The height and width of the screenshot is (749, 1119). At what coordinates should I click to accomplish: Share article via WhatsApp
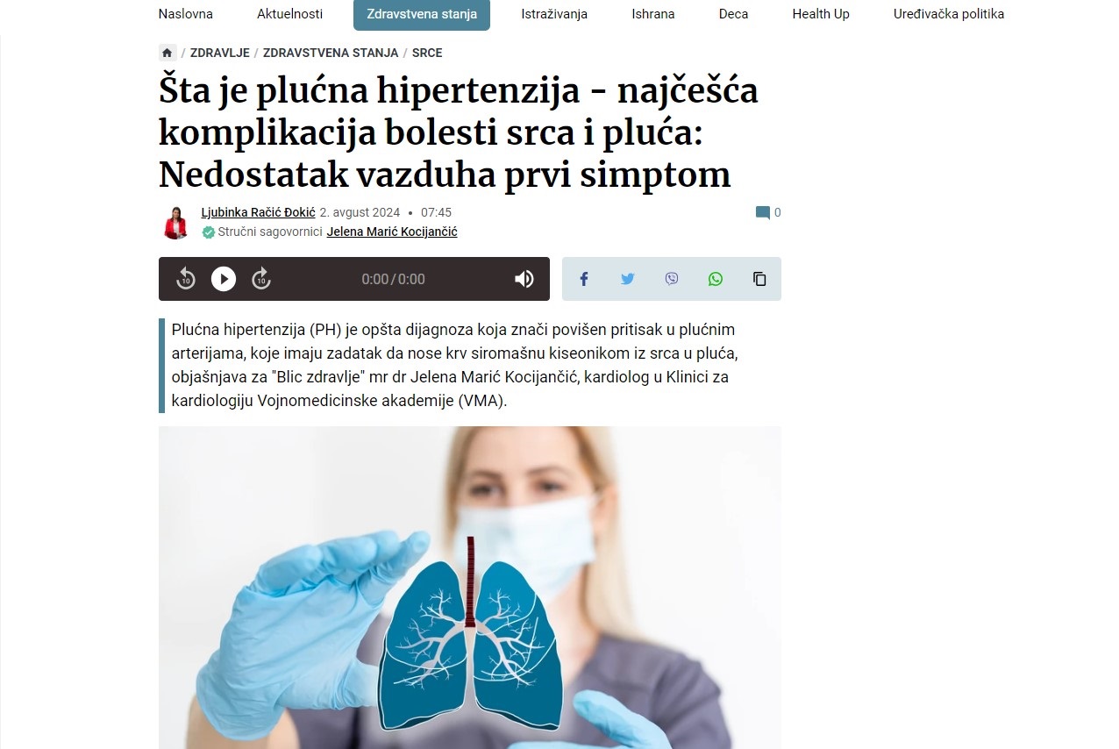tap(716, 279)
